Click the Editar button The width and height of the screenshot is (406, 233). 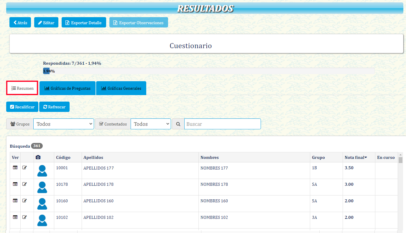click(46, 22)
